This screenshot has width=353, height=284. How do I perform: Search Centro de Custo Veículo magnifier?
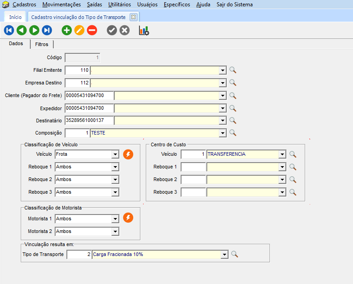293,154
